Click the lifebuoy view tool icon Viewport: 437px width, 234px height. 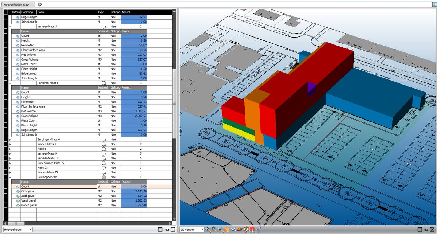[x=246, y=229]
